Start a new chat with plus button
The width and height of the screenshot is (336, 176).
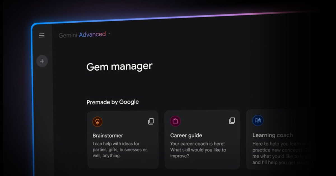[x=42, y=61]
